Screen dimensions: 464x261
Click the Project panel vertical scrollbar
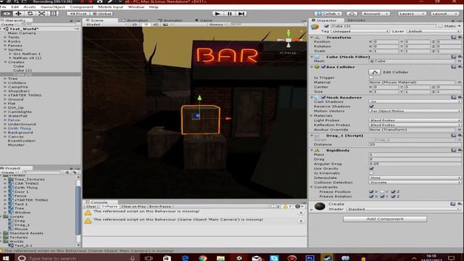point(78,210)
